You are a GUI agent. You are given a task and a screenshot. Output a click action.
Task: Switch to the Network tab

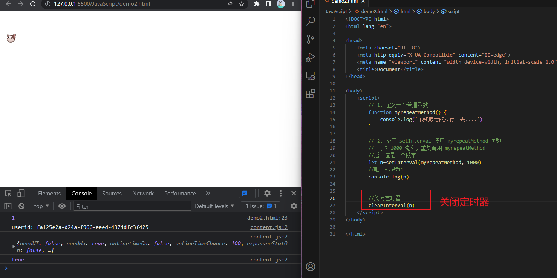(x=143, y=194)
